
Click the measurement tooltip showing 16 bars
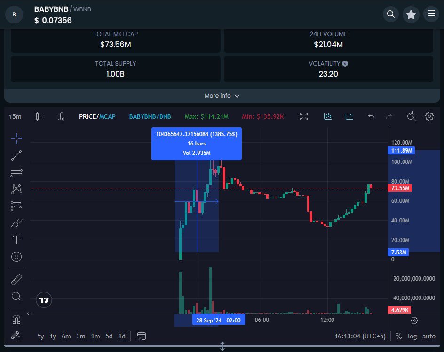(x=197, y=144)
